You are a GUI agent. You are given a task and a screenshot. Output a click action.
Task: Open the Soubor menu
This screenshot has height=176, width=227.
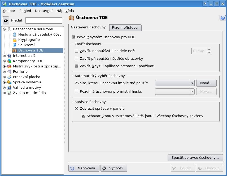9,11
